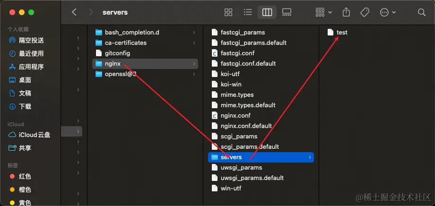The height and width of the screenshot is (206, 435).
Task: Expand openssl@3 via its chevron
Action: [x=194, y=74]
